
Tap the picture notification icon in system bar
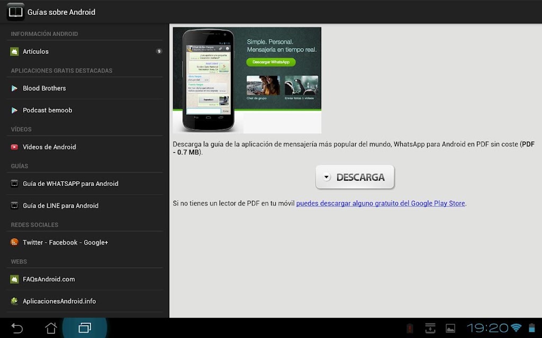[x=450, y=328]
